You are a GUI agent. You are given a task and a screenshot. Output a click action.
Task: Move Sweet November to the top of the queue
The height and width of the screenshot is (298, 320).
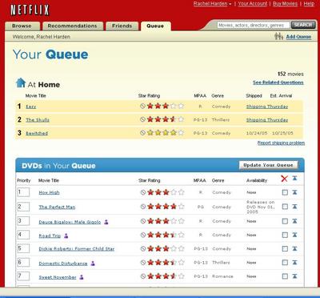(x=294, y=276)
